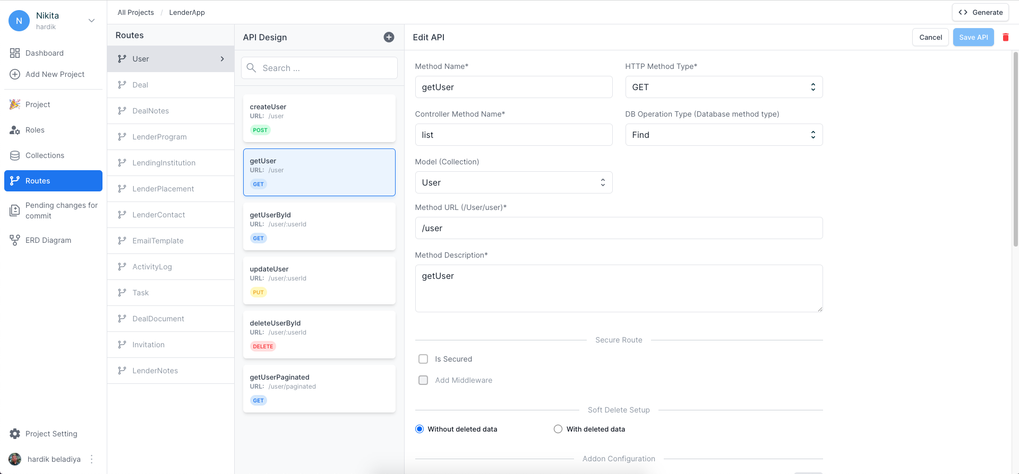Expand the Nikita account chevron
Viewport: 1019px width, 474px height.
pos(91,21)
